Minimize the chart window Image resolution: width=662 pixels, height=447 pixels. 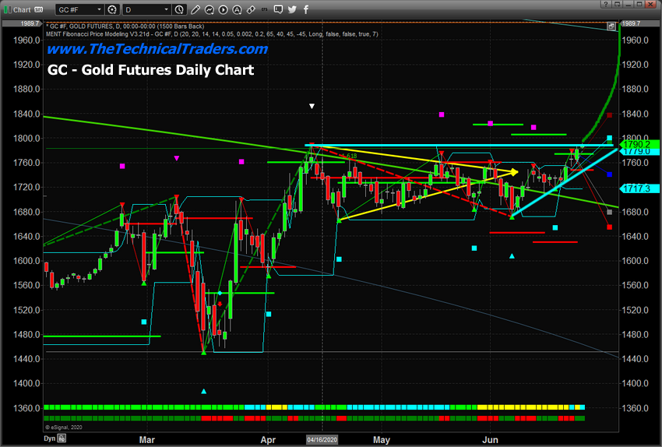629,4
